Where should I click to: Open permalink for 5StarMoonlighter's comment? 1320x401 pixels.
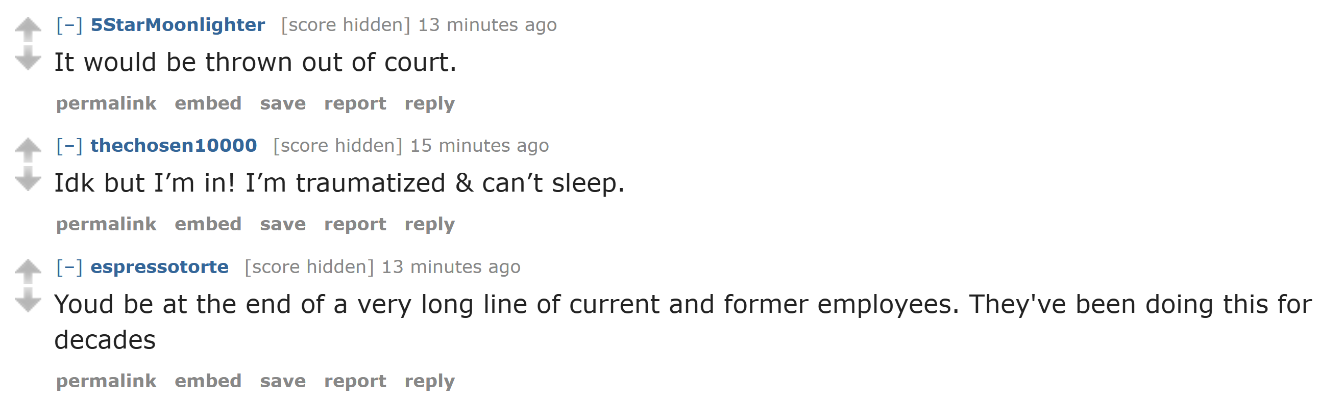click(x=106, y=104)
